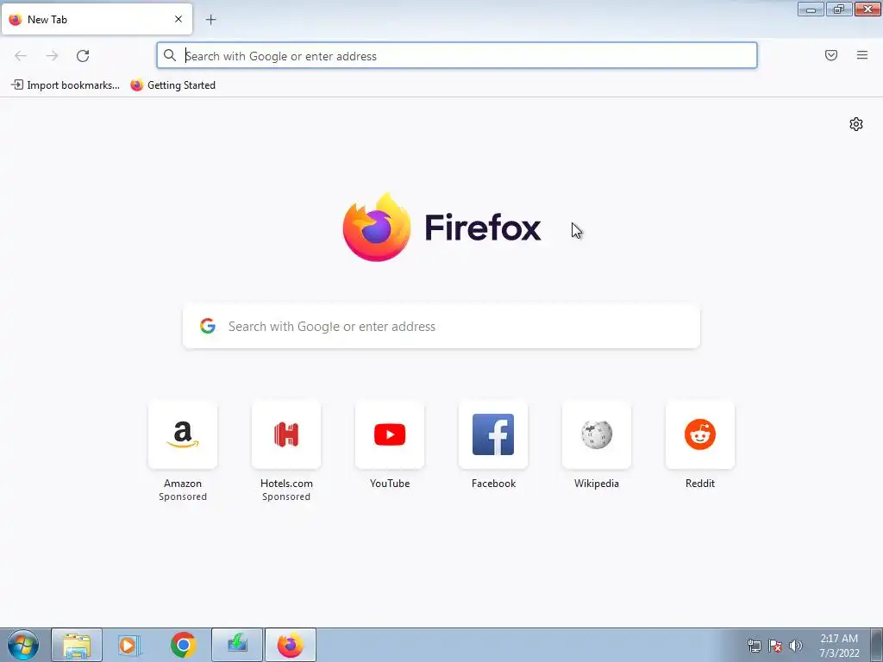
Task: Go back one page
Action: pyautogui.click(x=21, y=56)
